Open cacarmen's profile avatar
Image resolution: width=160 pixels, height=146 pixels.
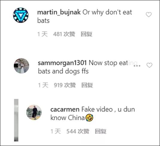click(34, 112)
